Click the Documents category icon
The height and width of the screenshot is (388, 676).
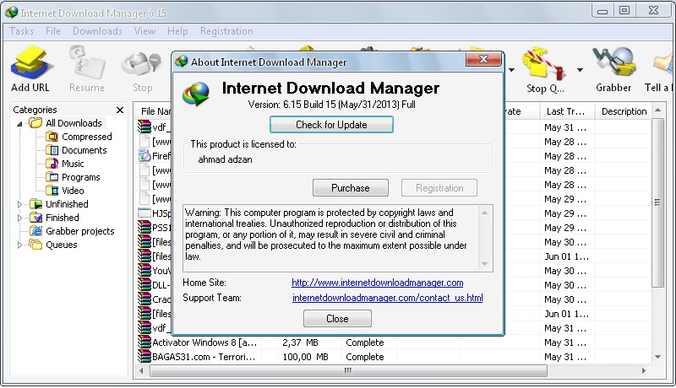(x=52, y=150)
